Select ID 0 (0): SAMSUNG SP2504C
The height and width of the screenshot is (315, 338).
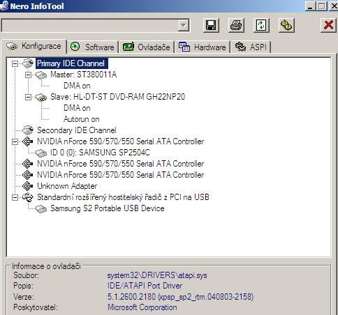tap(100, 153)
